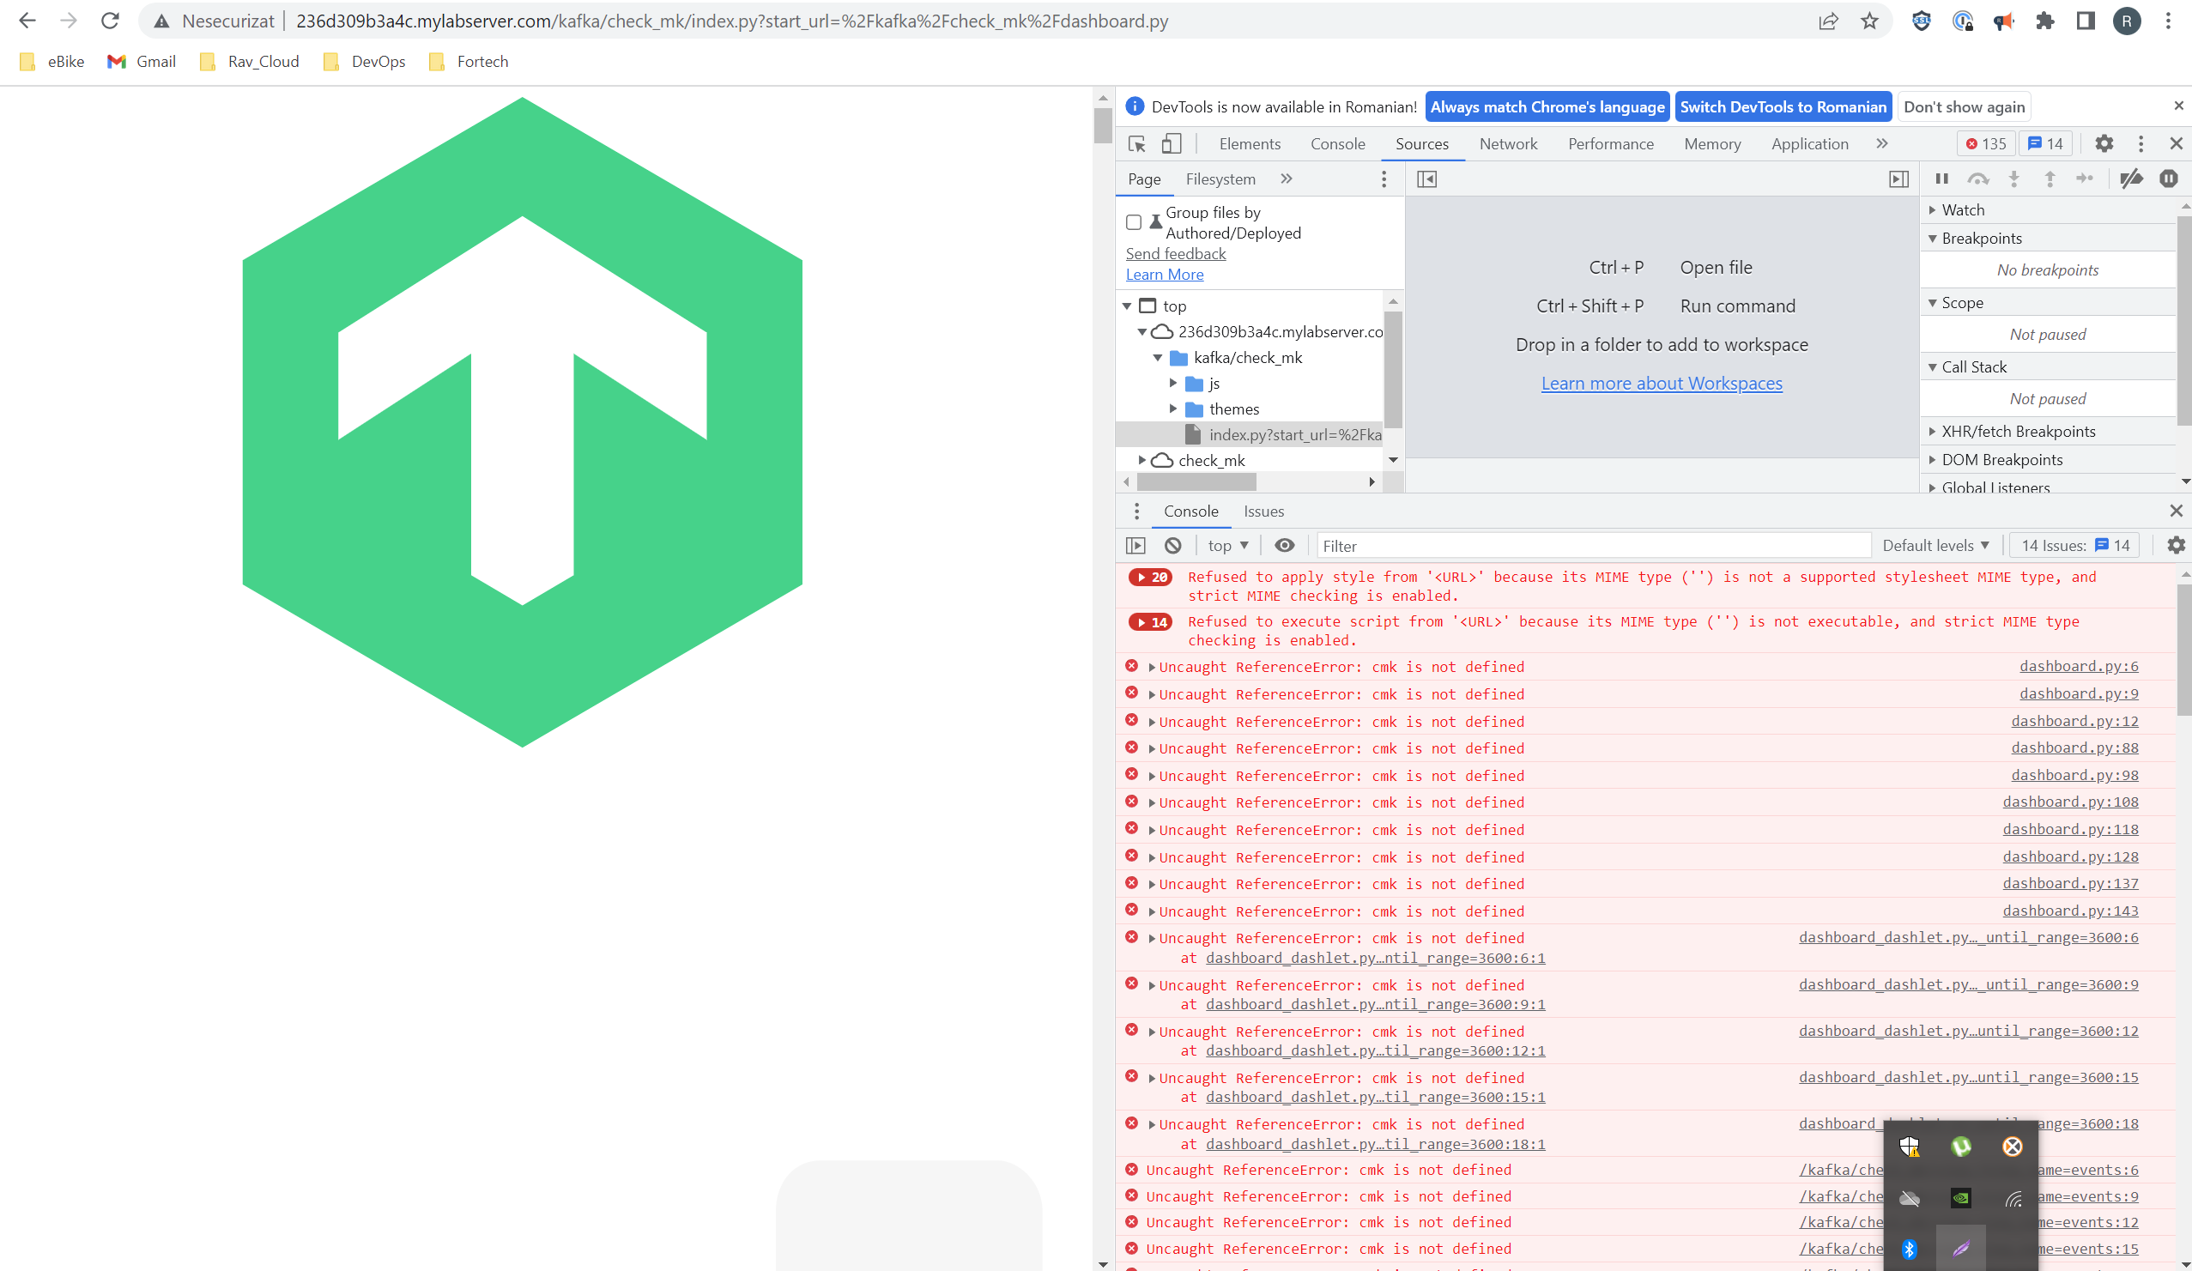Open Learn more about Workspaces link
The height and width of the screenshot is (1271, 2192).
pos(1661,384)
